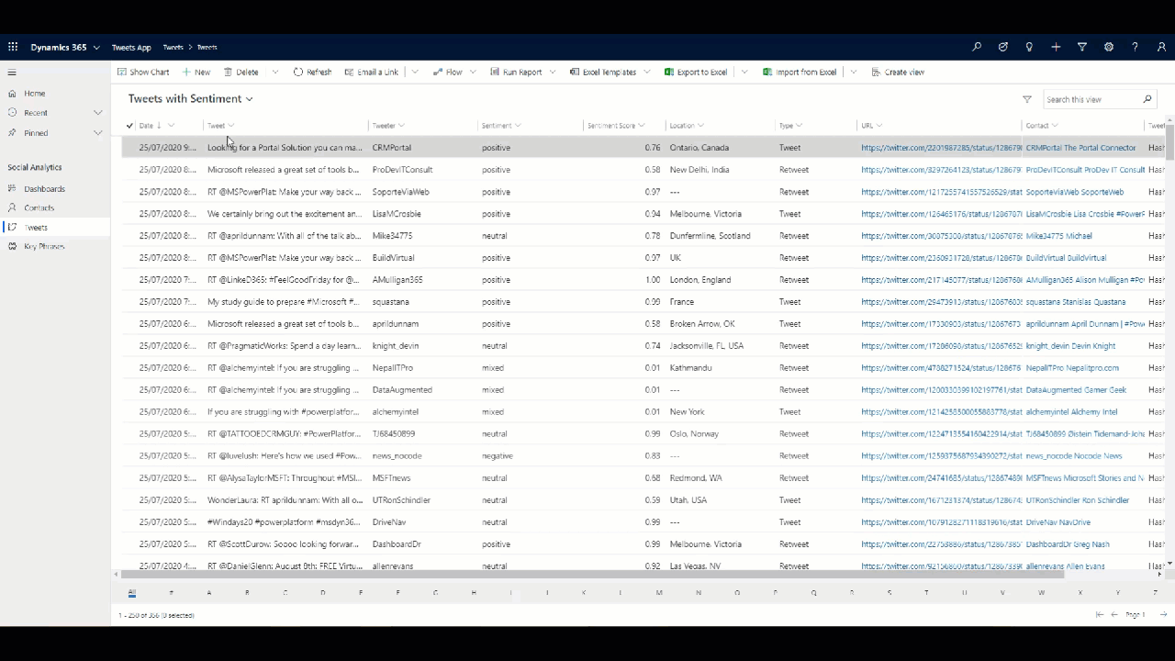Sort by the Date column header
1175x661 pixels.
click(151, 125)
